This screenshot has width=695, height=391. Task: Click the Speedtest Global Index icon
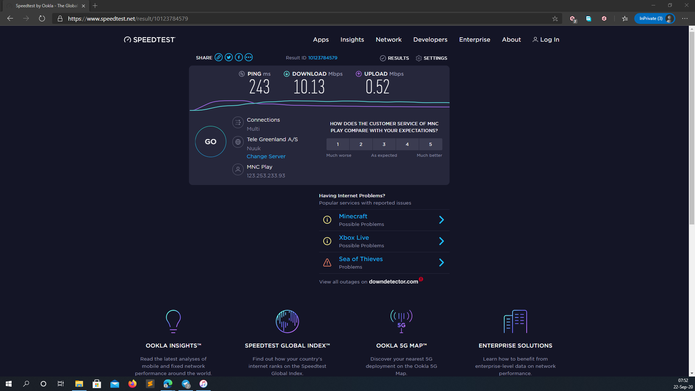point(287,321)
